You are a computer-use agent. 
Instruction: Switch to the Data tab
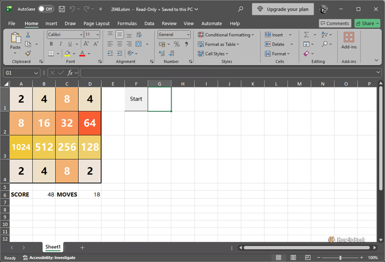click(x=149, y=24)
